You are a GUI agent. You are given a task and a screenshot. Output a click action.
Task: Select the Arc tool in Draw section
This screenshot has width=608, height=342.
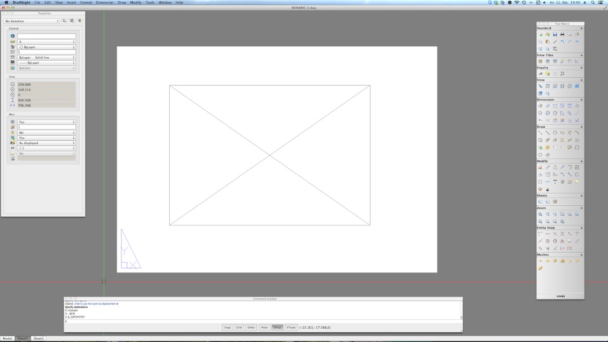[577, 132]
